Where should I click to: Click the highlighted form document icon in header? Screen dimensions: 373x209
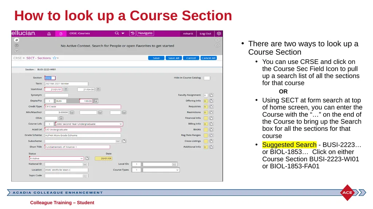[x=61, y=34]
